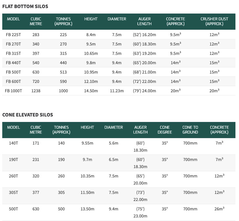Select the 305T cone silo model cell

pyautogui.click(x=13, y=192)
